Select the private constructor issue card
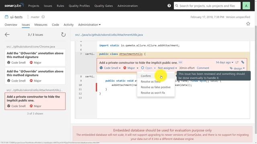This screenshot has width=257, height=144. (x=35, y=101)
